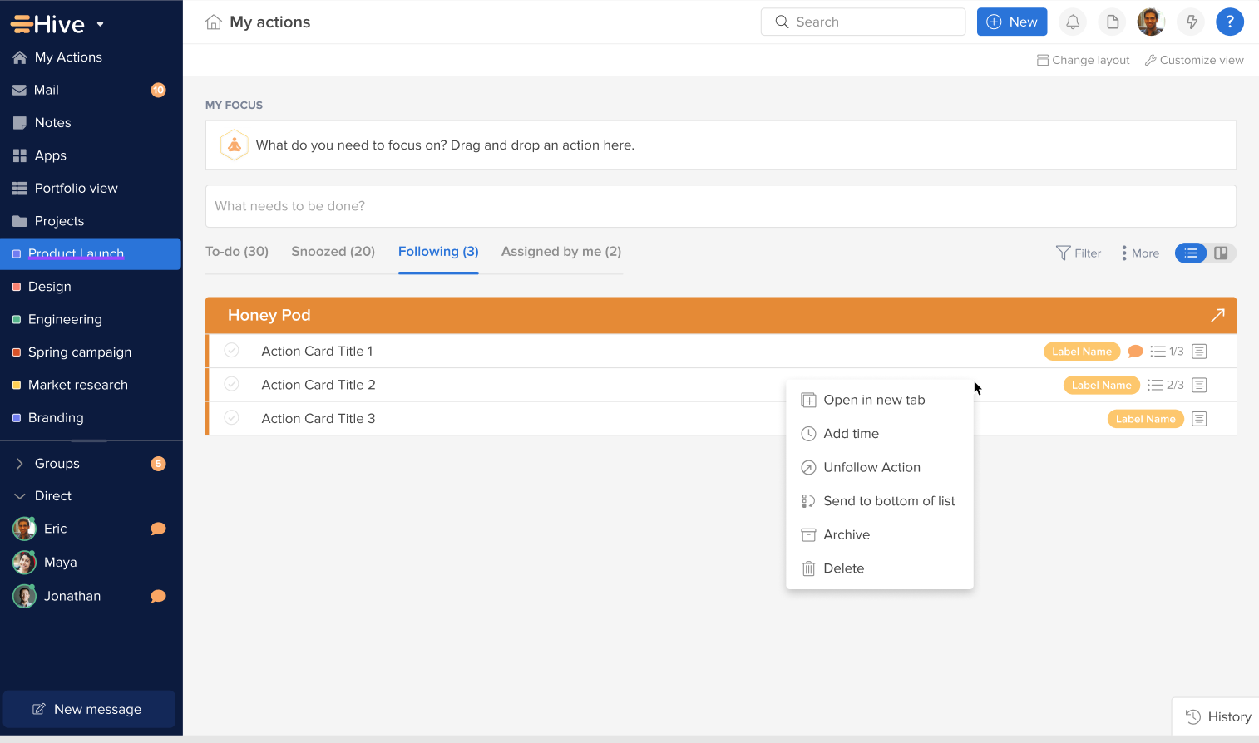Open the History panel

(x=1218, y=717)
